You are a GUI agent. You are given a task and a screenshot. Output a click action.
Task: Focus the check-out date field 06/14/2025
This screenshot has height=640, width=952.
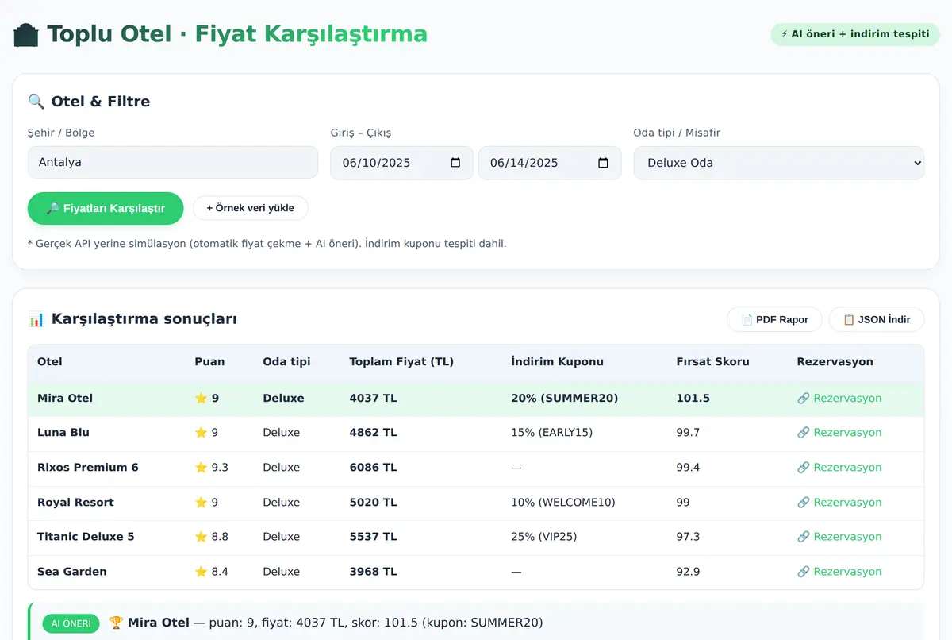(550, 163)
